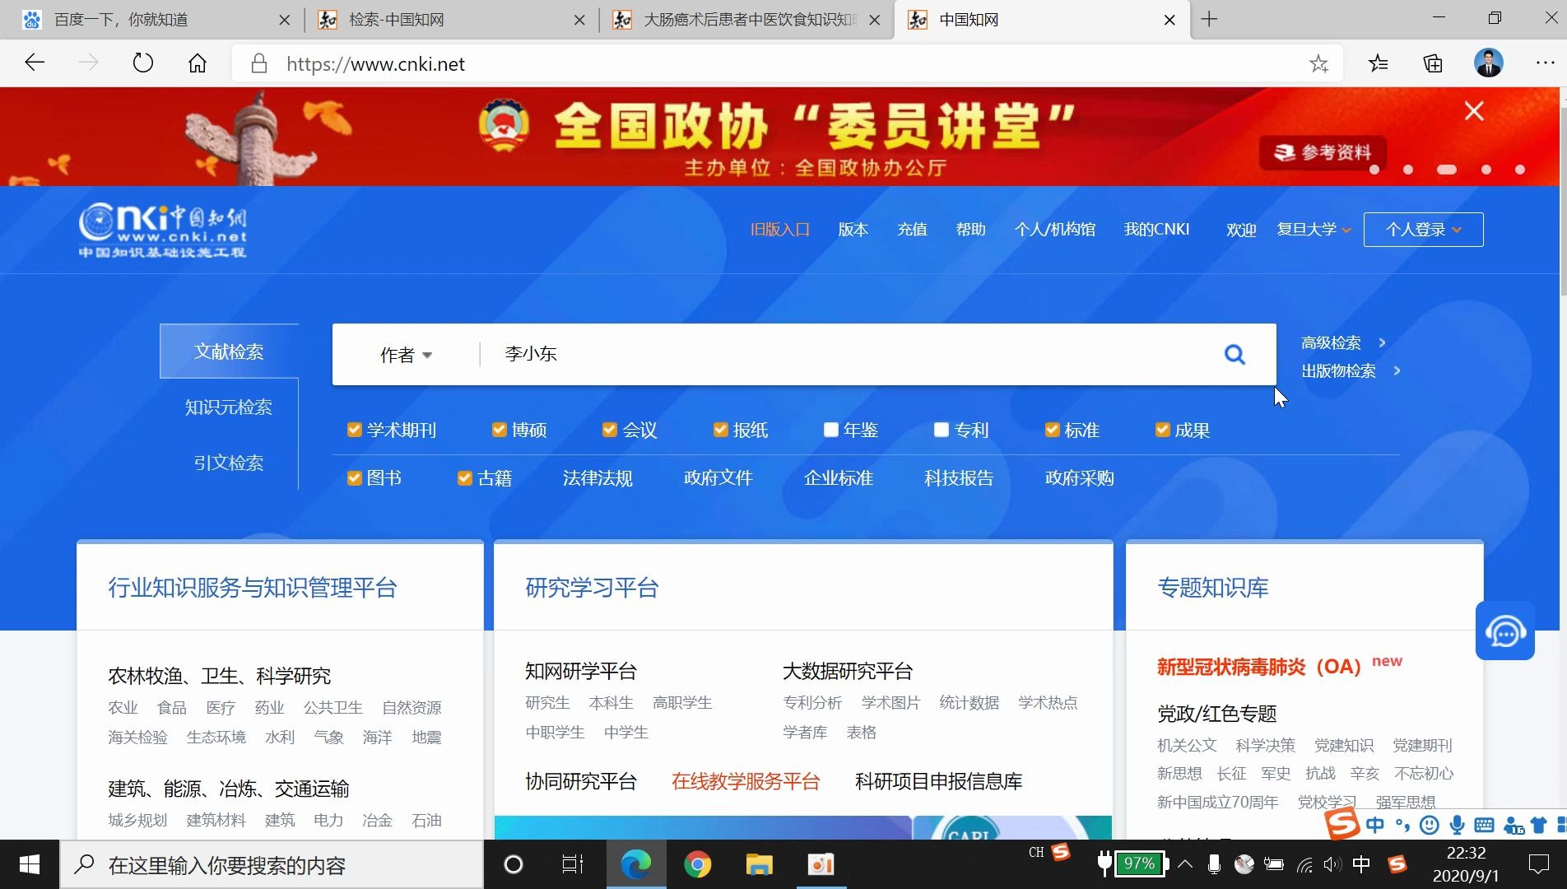This screenshot has height=889, width=1567.
Task: Open the online customer service chat icon
Action: (x=1505, y=631)
